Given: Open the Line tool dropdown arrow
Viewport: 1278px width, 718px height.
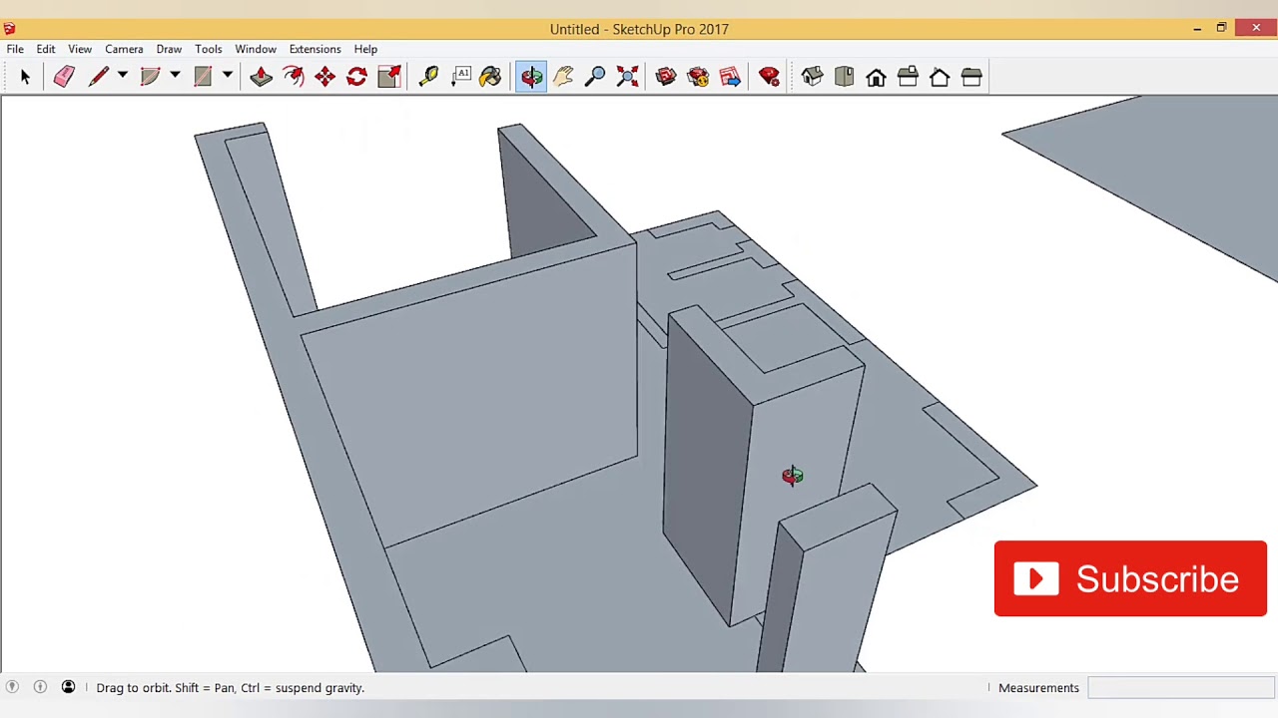Looking at the screenshot, I should (x=123, y=76).
